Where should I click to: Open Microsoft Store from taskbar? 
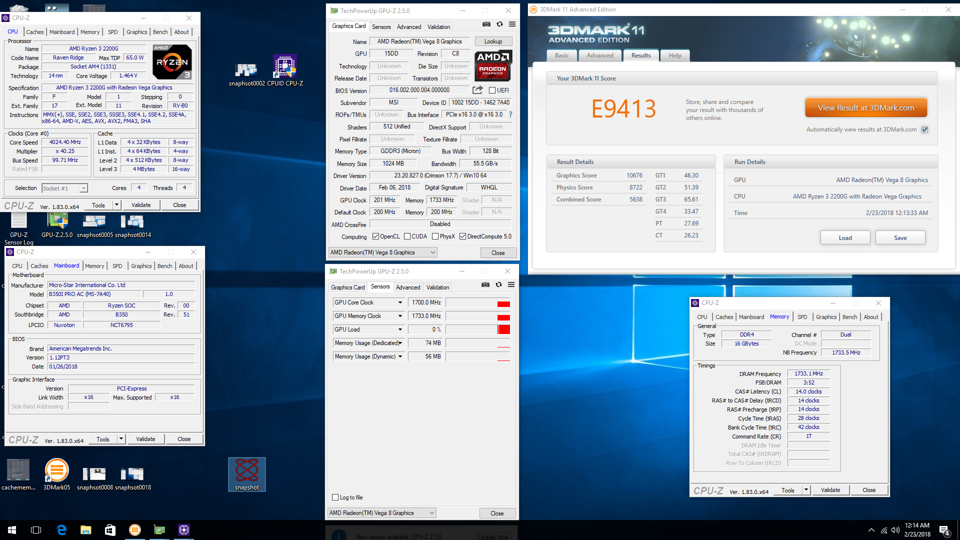(x=110, y=530)
